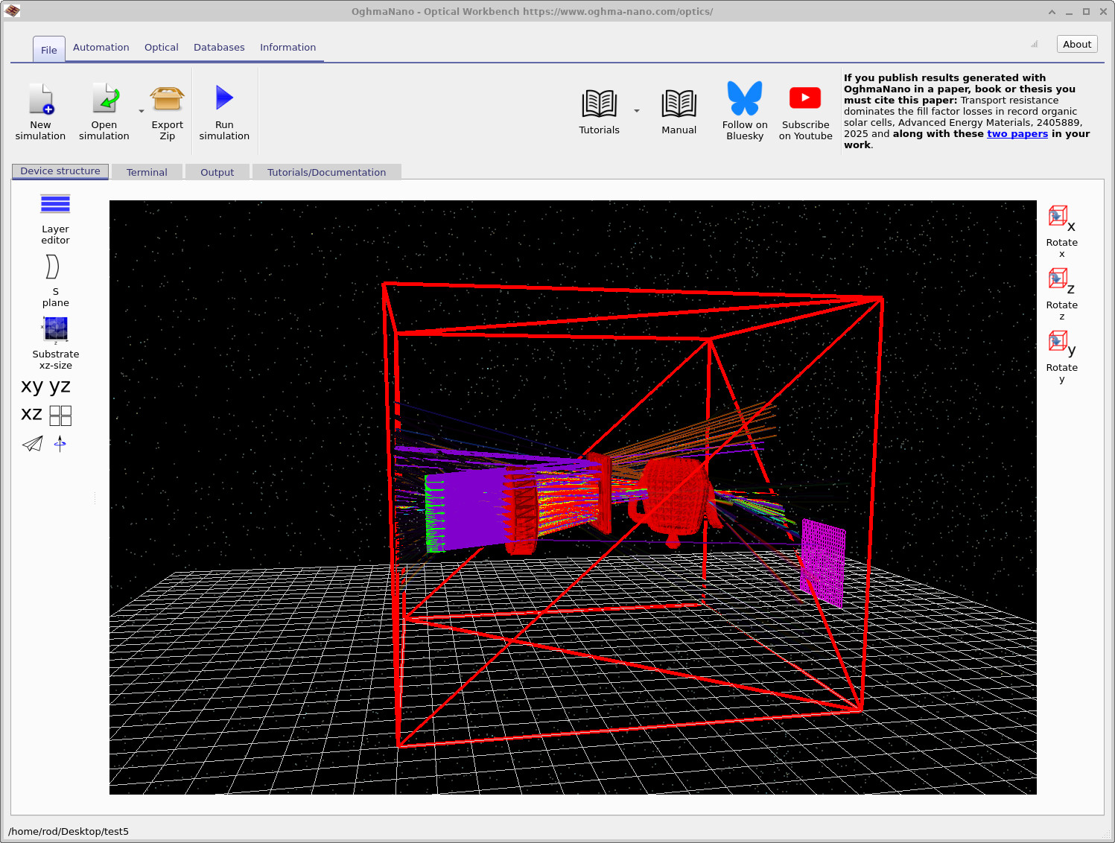Image resolution: width=1115 pixels, height=843 pixels.
Task: Switch to the xy view
Action: (x=31, y=385)
